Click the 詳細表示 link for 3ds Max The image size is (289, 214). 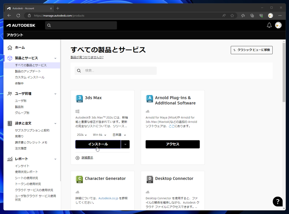click(87, 158)
